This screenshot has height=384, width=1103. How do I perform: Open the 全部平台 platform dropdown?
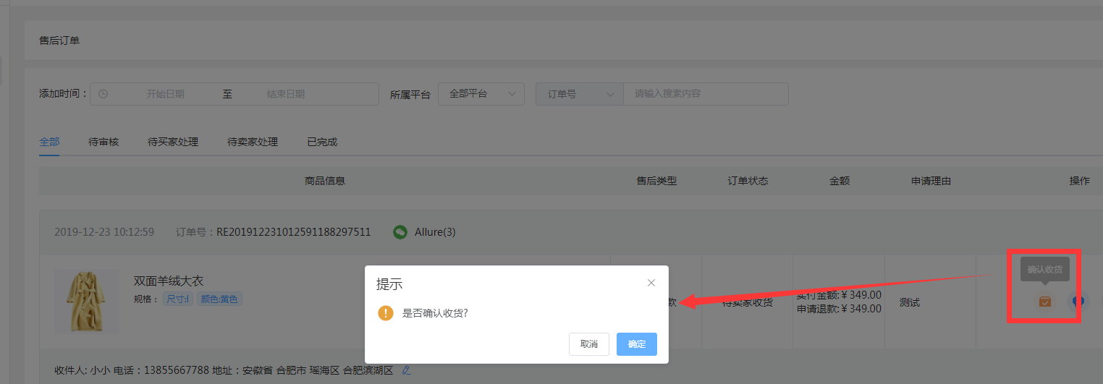(481, 94)
